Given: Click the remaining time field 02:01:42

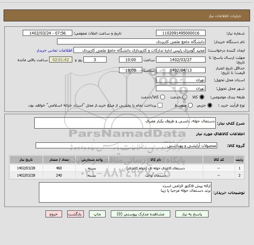Looking at the screenshot, I should click(x=61, y=60).
